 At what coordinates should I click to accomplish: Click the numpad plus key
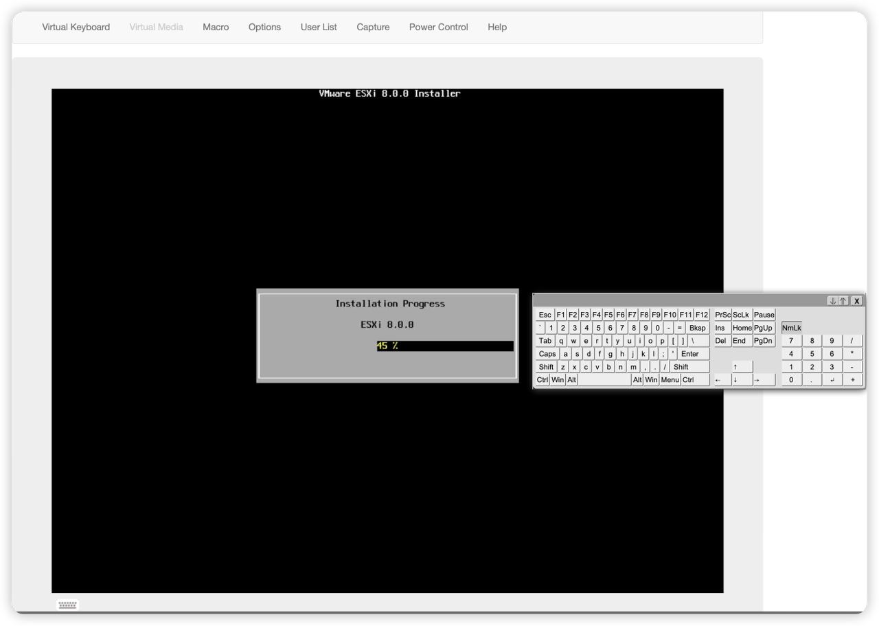(852, 379)
